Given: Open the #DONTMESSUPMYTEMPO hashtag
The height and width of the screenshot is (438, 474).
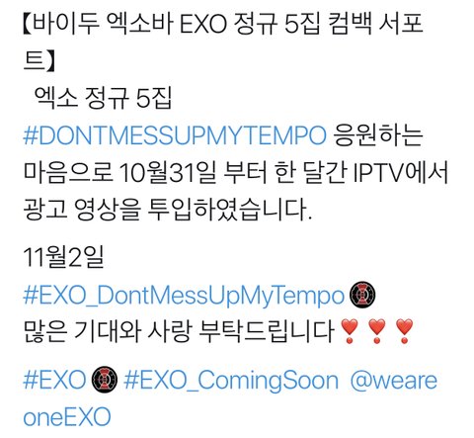Looking at the screenshot, I should click(x=175, y=135).
